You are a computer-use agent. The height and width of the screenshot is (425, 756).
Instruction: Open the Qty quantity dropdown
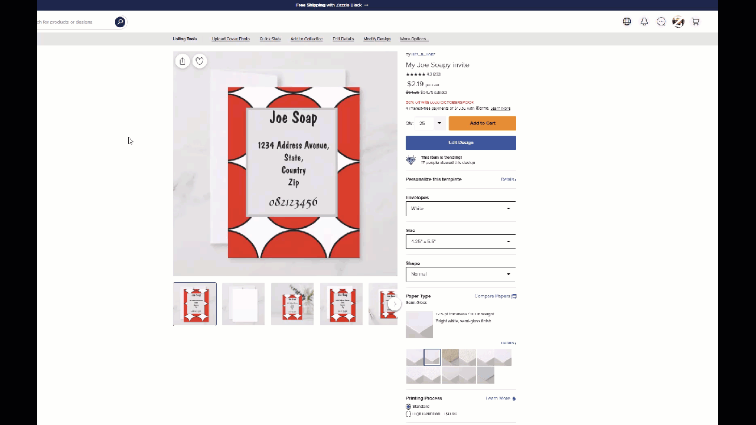point(431,123)
